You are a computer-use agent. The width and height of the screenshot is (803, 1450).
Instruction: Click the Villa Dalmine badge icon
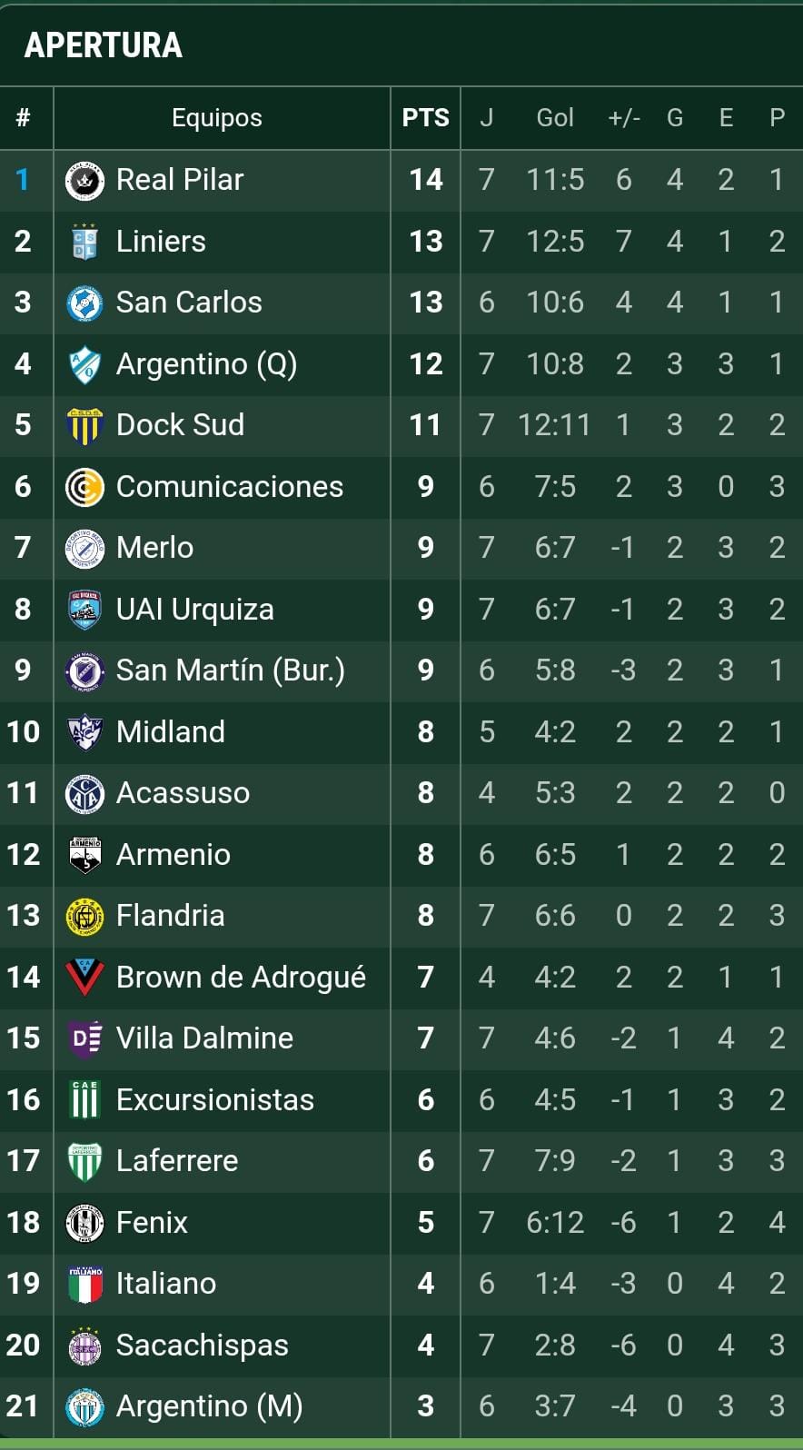pyautogui.click(x=84, y=1038)
